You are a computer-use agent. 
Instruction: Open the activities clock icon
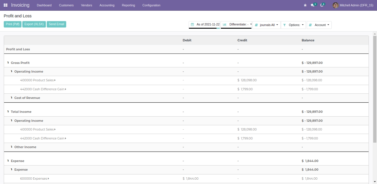coord(322,5)
